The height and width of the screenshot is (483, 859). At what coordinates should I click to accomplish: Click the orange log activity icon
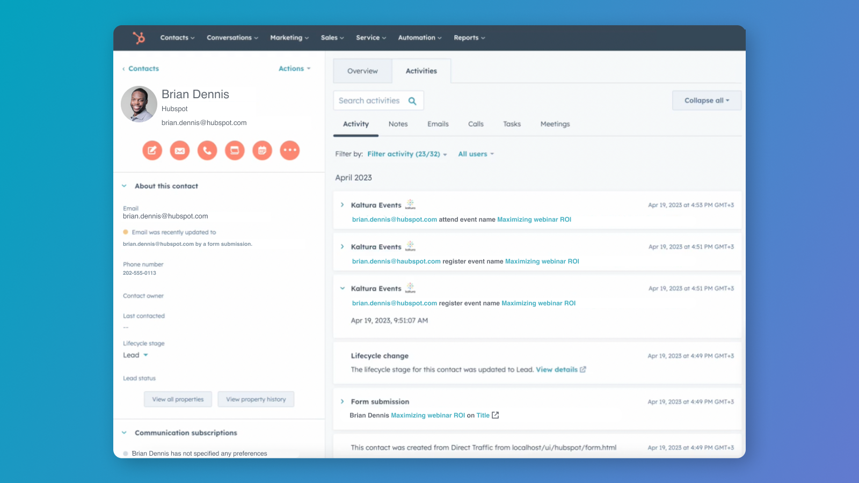pyautogui.click(x=235, y=150)
